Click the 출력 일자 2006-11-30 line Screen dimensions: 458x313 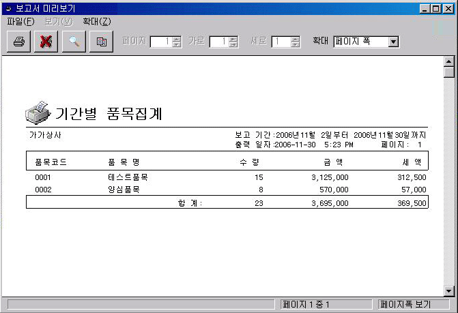point(294,145)
